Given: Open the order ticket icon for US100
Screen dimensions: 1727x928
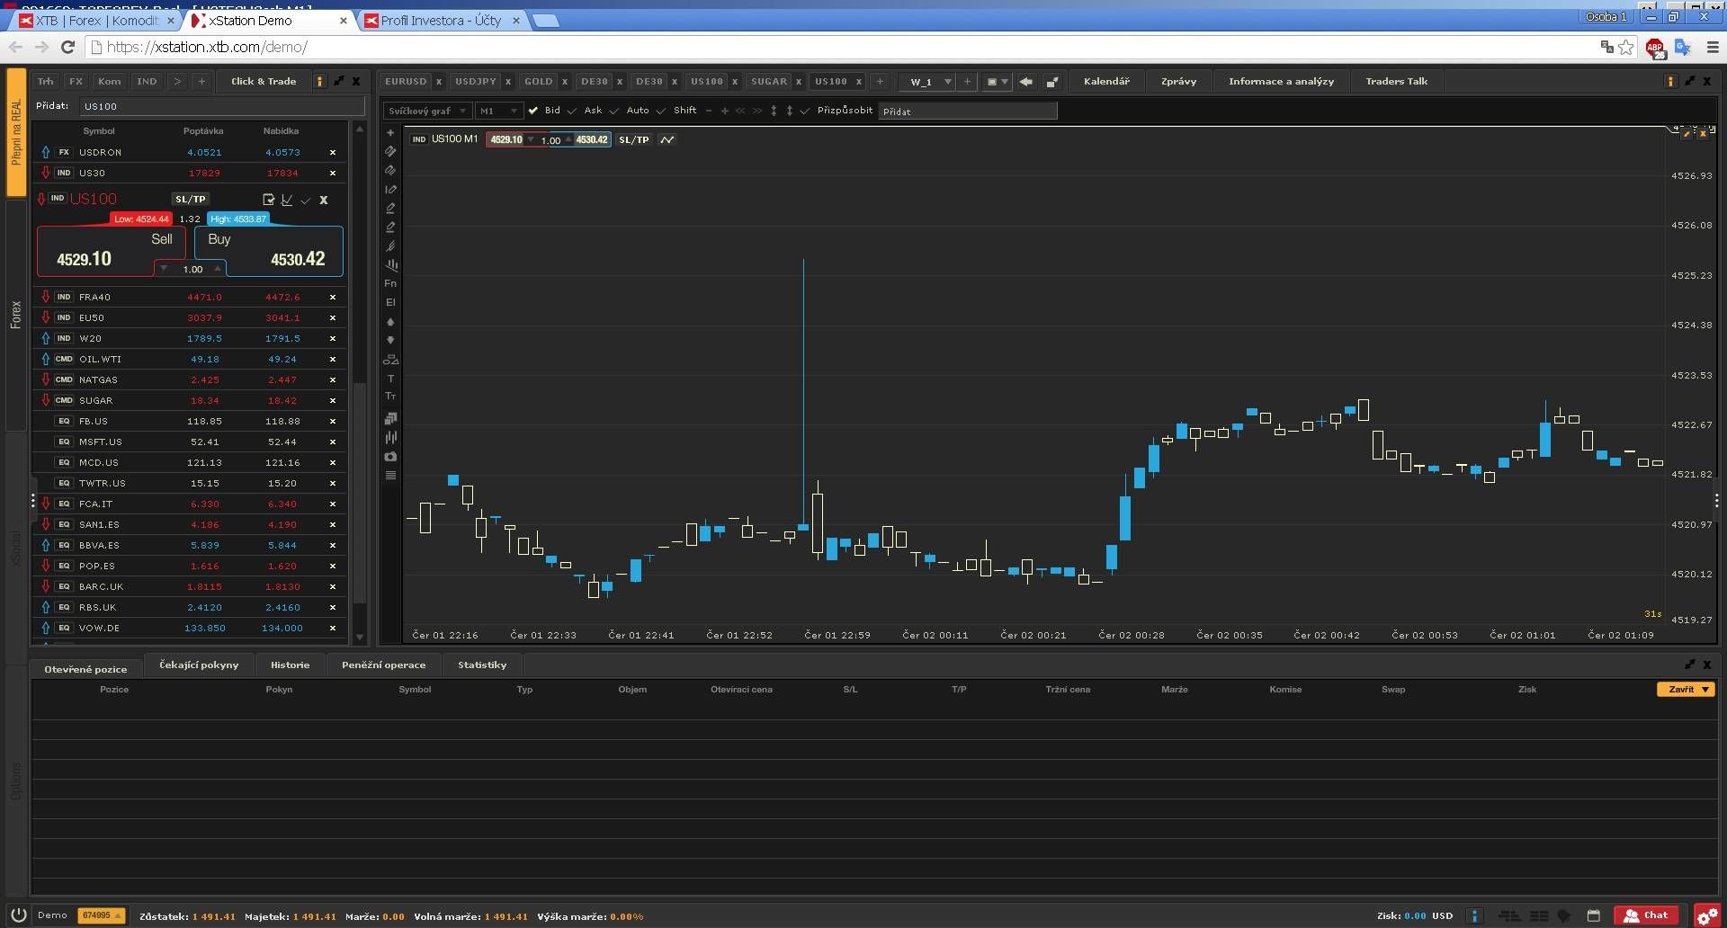Looking at the screenshot, I should click(x=268, y=200).
